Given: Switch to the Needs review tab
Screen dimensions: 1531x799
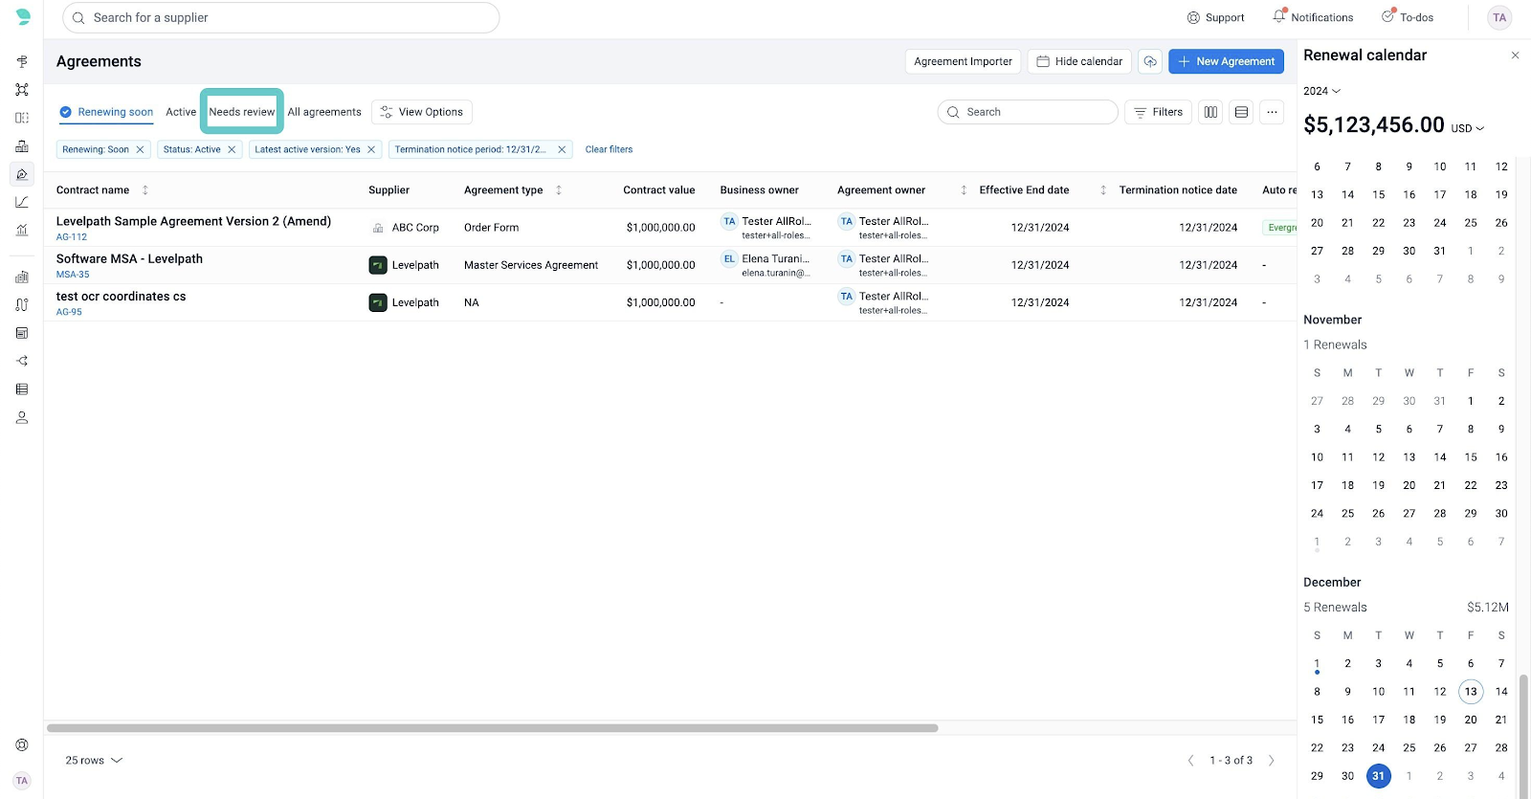Looking at the screenshot, I should (x=241, y=112).
